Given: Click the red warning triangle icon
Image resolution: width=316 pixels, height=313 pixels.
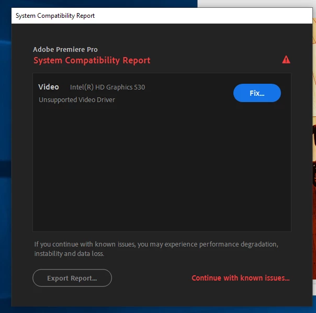Looking at the screenshot, I should [286, 60].
